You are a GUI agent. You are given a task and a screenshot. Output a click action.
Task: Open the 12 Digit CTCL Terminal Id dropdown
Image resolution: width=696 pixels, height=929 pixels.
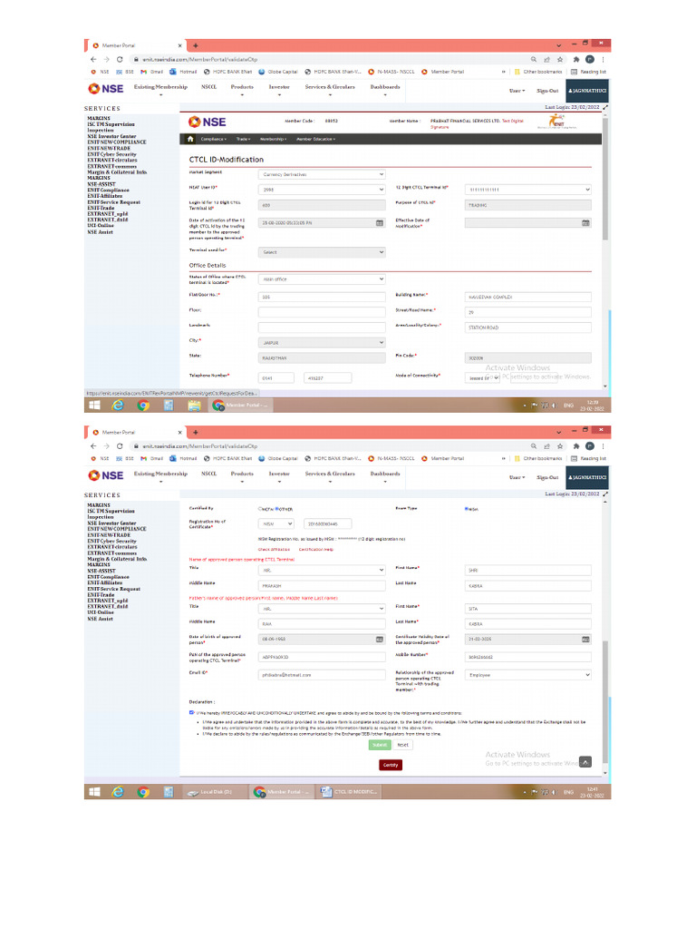point(528,190)
